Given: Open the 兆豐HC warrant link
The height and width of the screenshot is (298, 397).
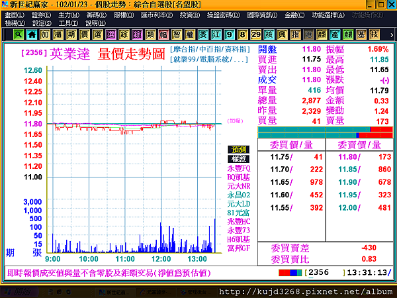Looking at the screenshot, I should click(239, 221).
